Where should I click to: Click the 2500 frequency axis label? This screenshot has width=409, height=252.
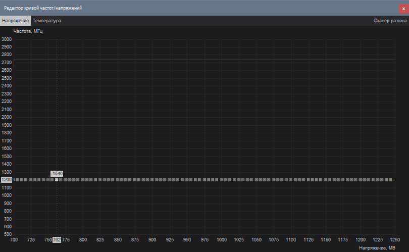pyautogui.click(x=7, y=78)
